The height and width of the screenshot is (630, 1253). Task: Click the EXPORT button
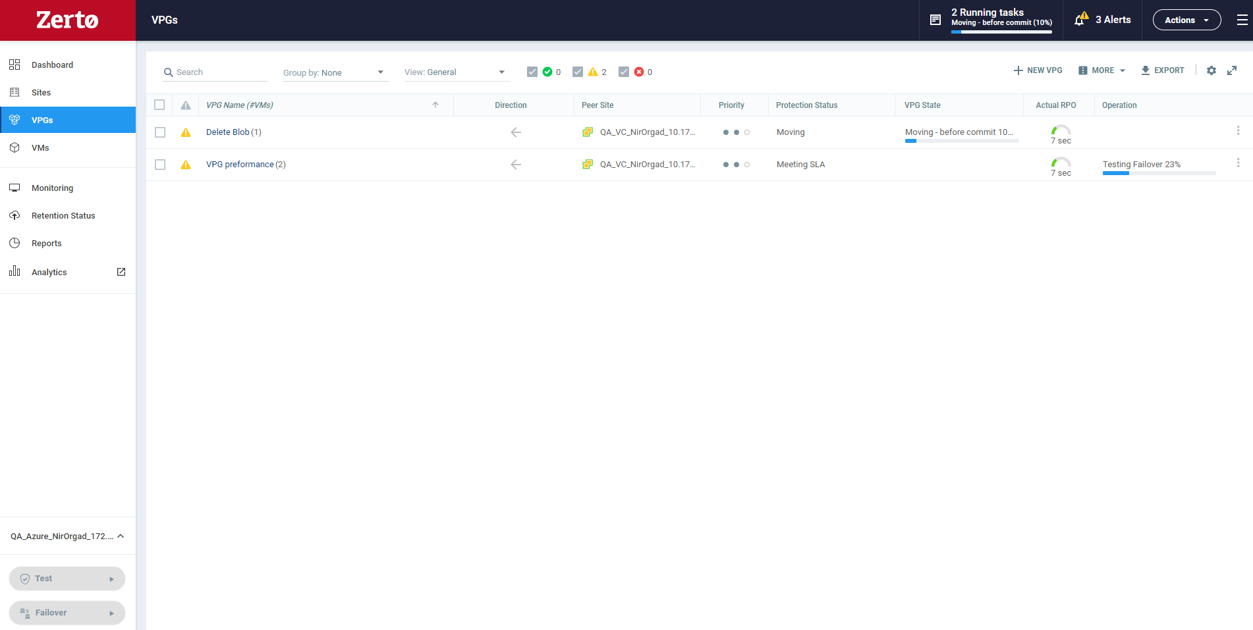(1163, 70)
